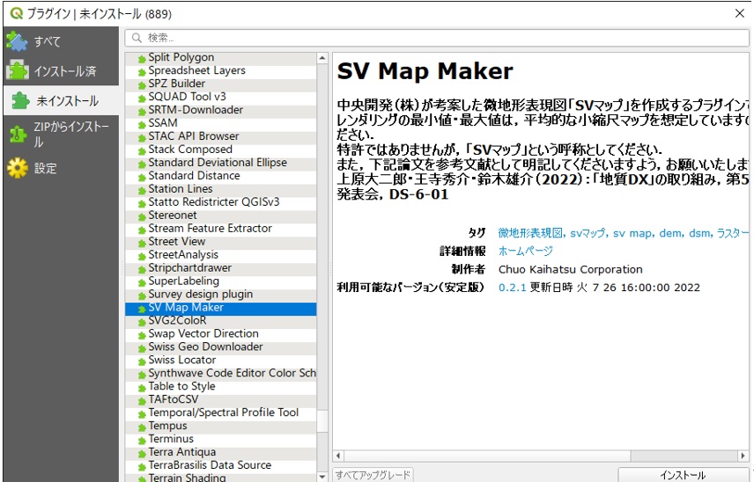This screenshot has width=754, height=482.
Task: Select SRTM-Downloader plugin
Action: pos(221,110)
